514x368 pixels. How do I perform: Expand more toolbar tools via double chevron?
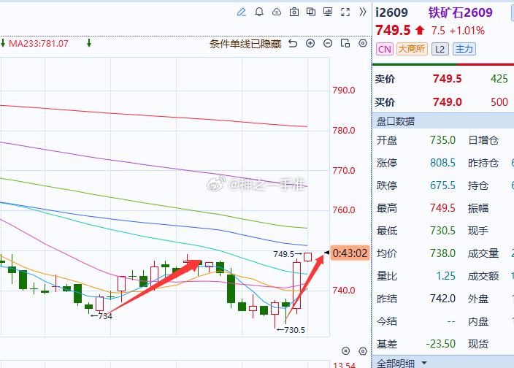[x=362, y=12]
